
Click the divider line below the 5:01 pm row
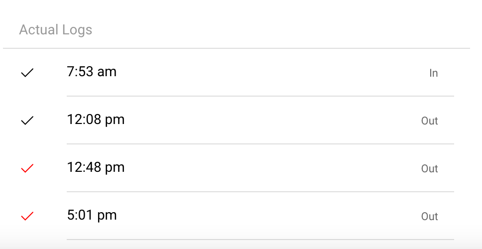[x=260, y=240]
